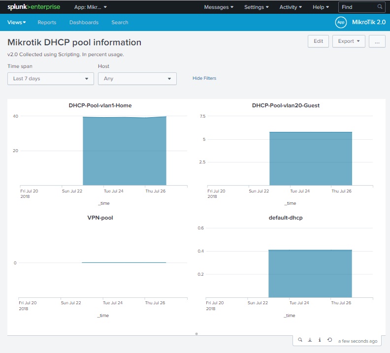Click the MikroTik App badge icon

[x=341, y=22]
